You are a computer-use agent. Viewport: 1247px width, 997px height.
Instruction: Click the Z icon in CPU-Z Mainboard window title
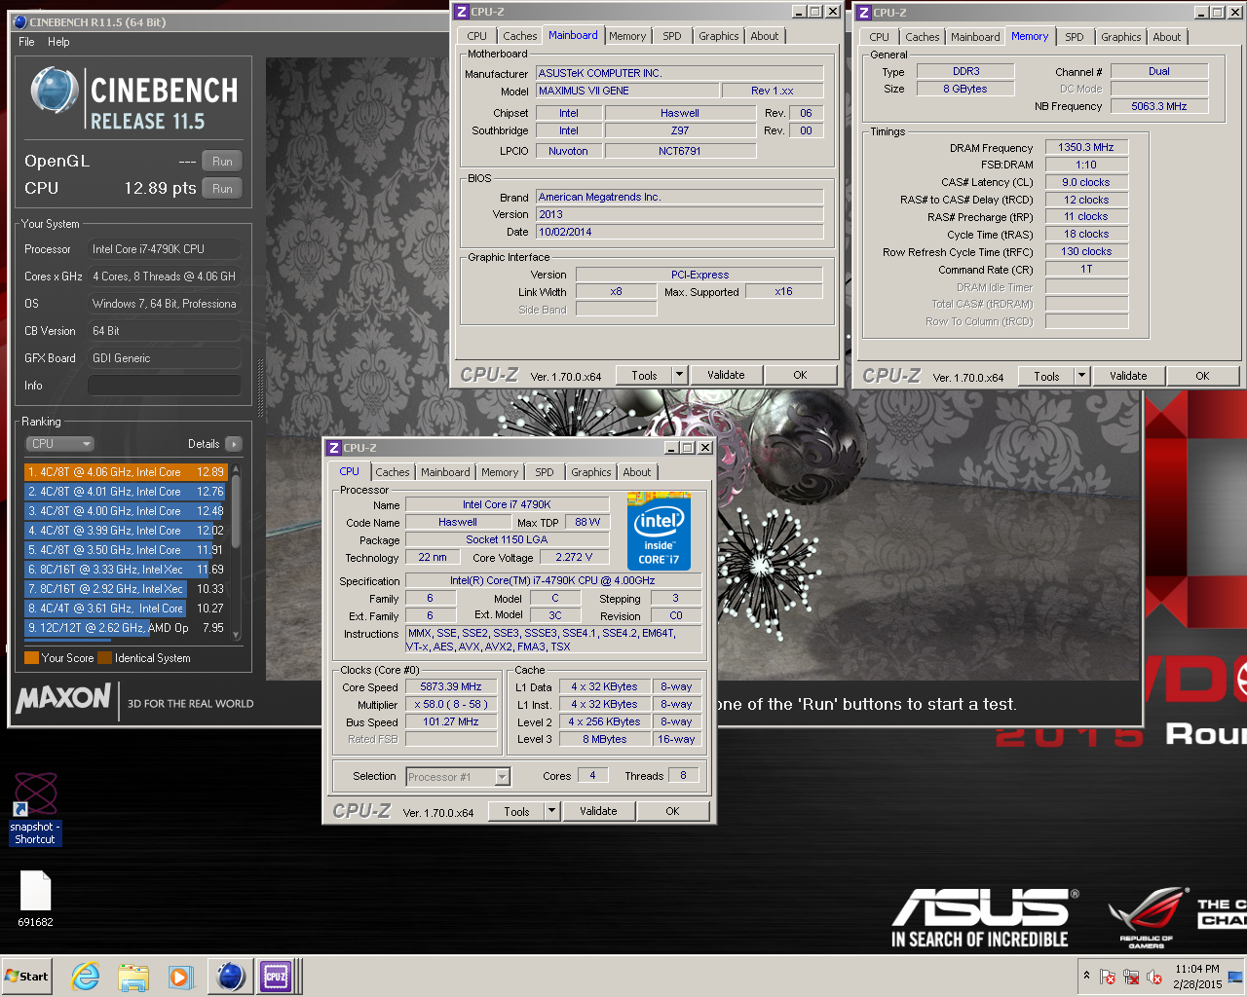point(462,12)
